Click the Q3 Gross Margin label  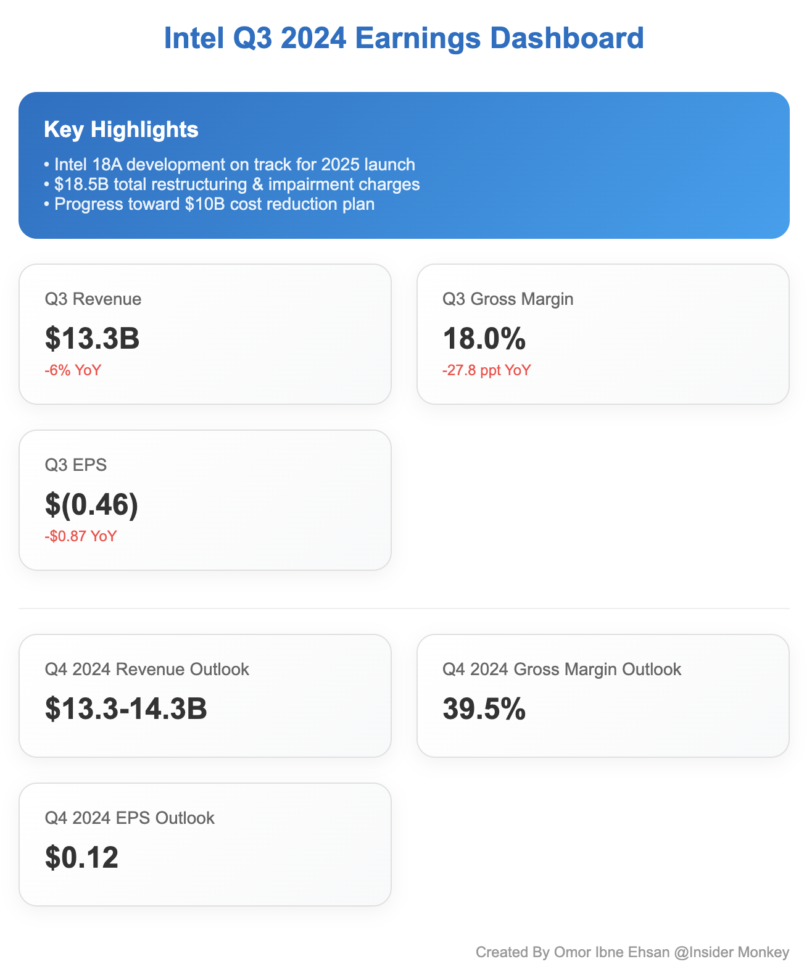pos(508,299)
